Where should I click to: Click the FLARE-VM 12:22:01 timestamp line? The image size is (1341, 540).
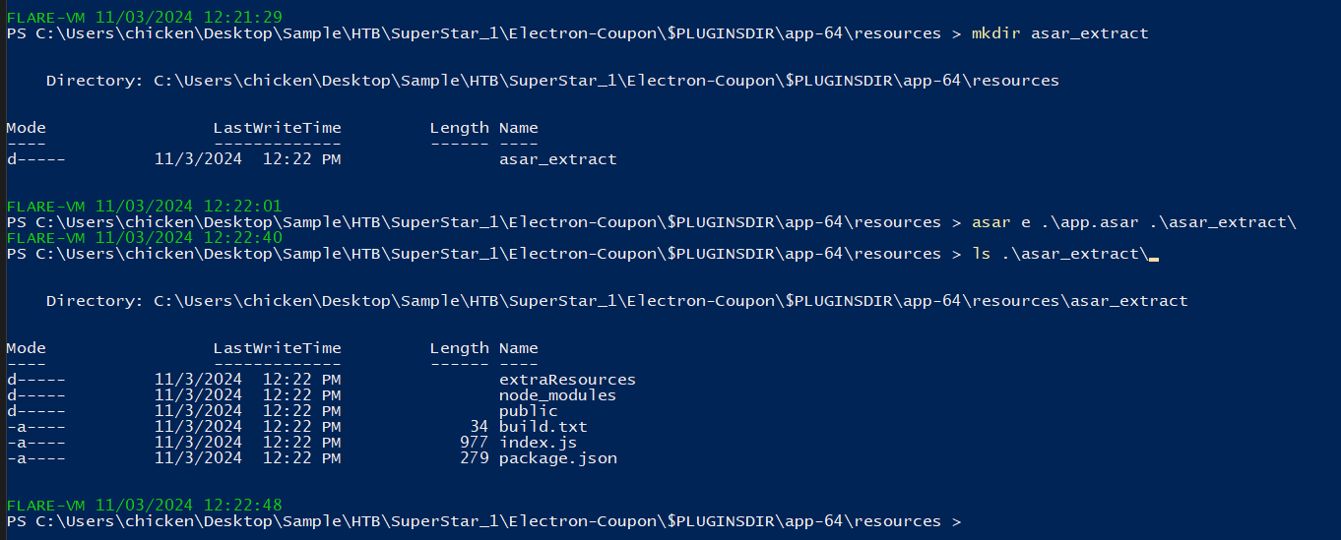(x=144, y=207)
